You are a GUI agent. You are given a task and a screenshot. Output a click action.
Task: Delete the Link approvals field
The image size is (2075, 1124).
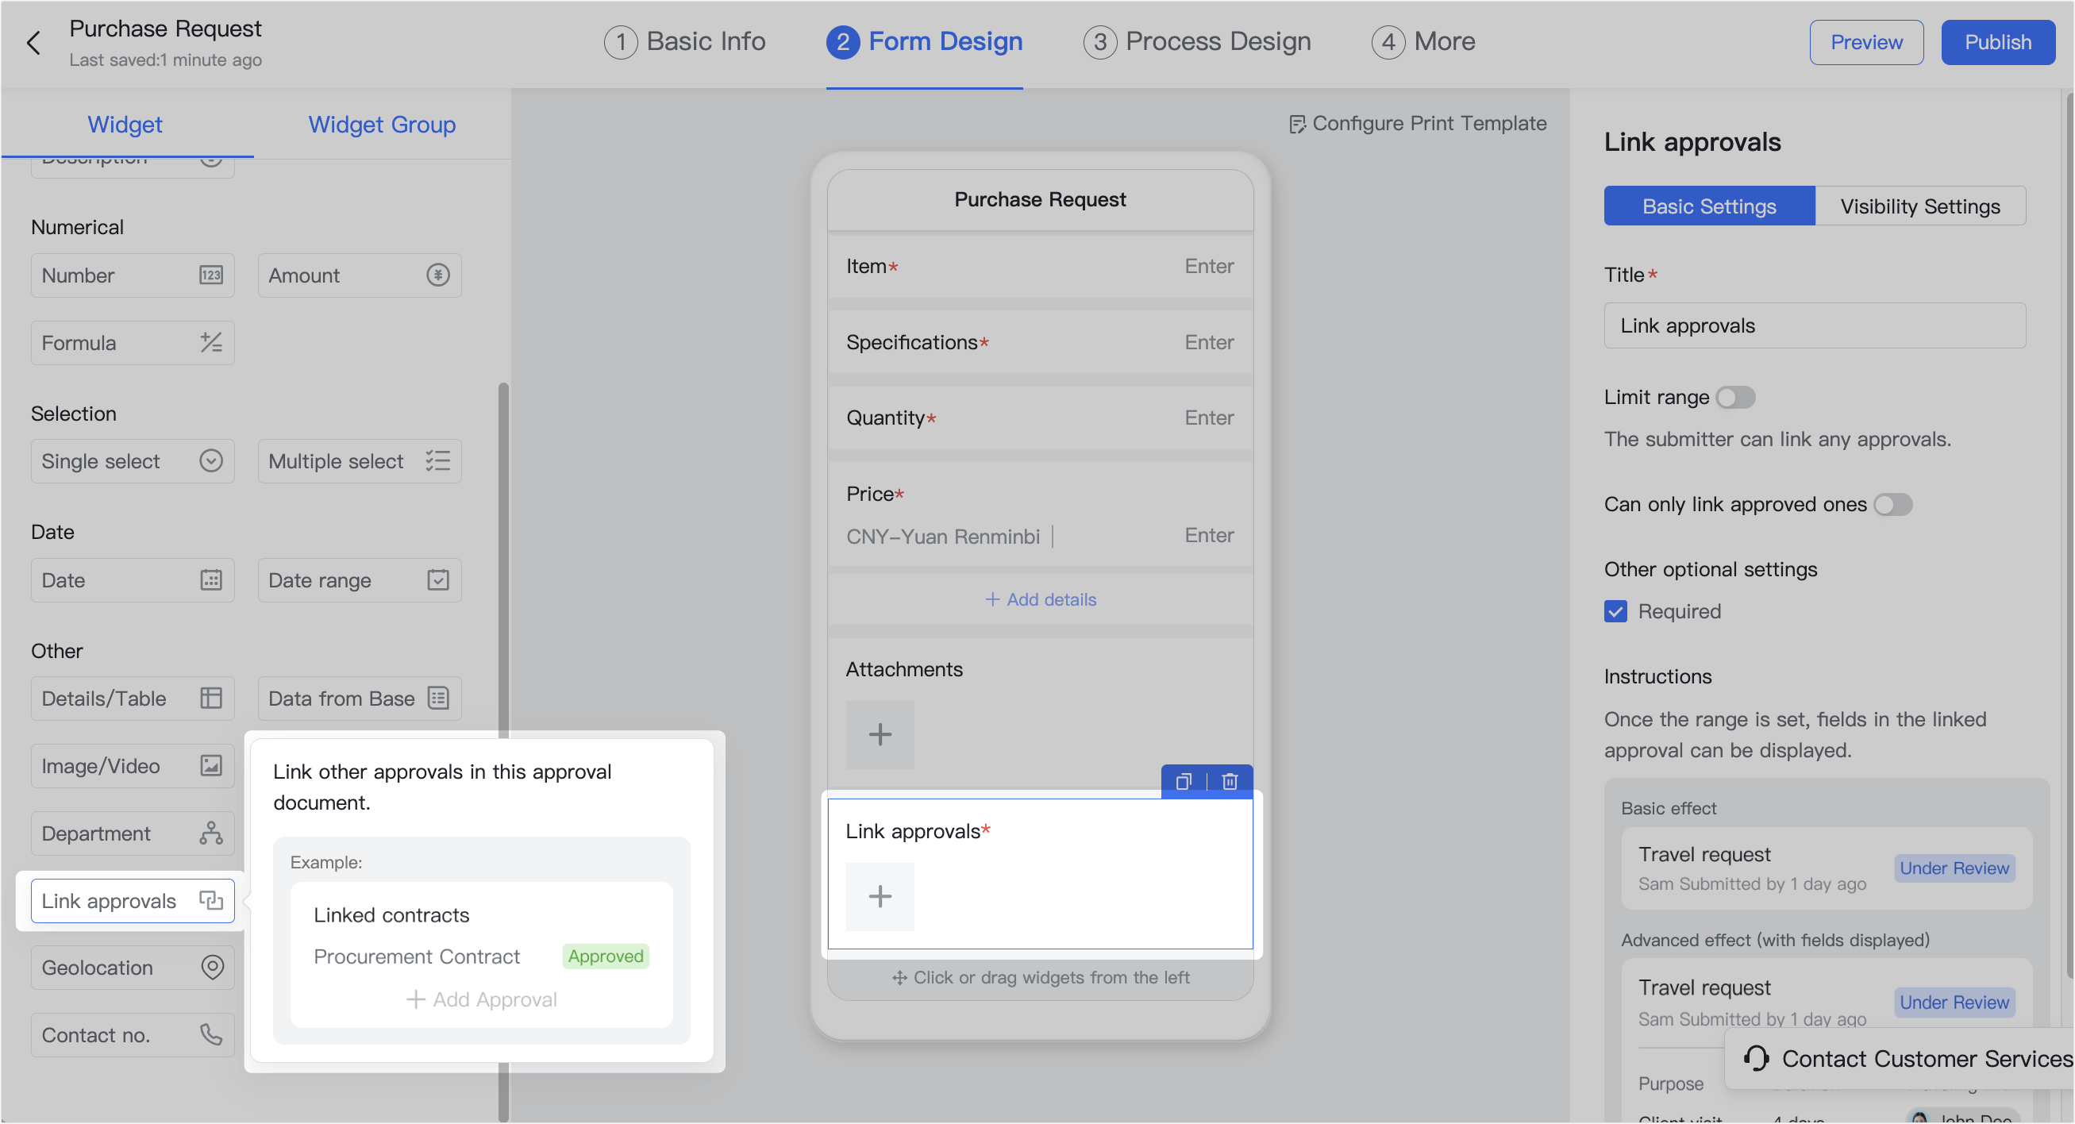pyautogui.click(x=1230, y=783)
